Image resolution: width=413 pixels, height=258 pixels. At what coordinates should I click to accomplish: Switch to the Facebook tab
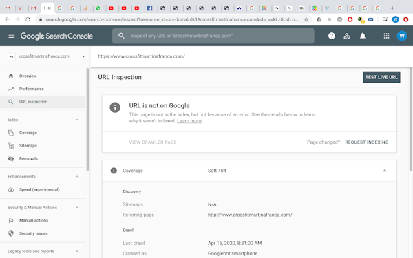click(149, 8)
